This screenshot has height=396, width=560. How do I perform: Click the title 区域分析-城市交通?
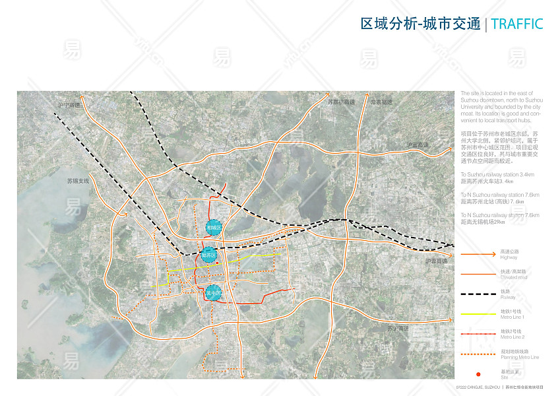tap(420, 24)
